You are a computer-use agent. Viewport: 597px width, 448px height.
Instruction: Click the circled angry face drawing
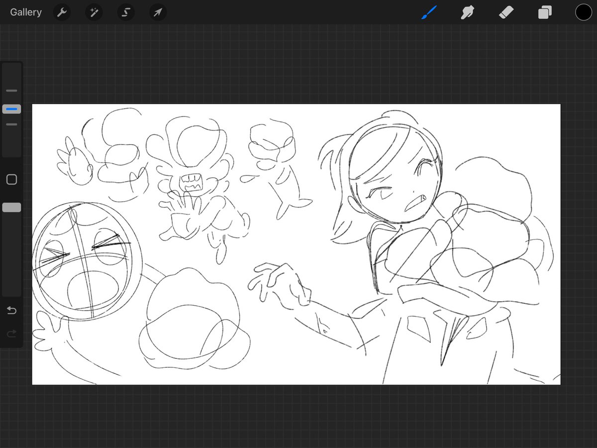[x=87, y=260]
